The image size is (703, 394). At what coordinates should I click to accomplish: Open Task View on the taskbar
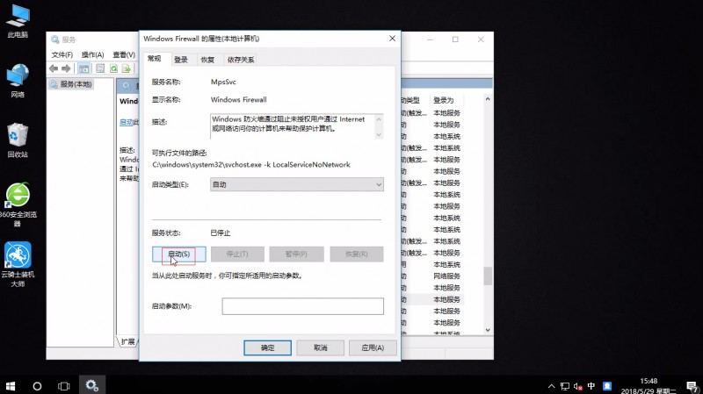click(64, 386)
